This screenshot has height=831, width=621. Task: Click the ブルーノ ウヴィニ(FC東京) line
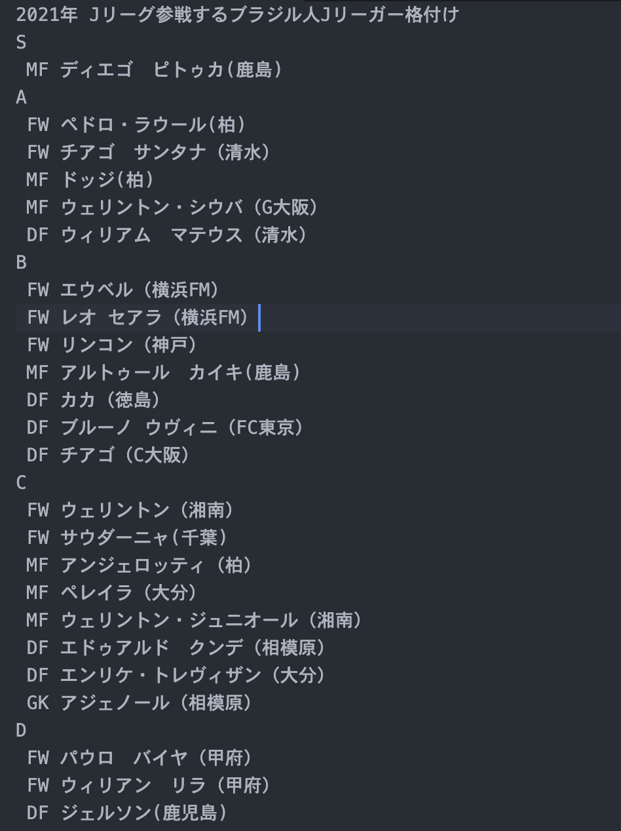(x=165, y=427)
